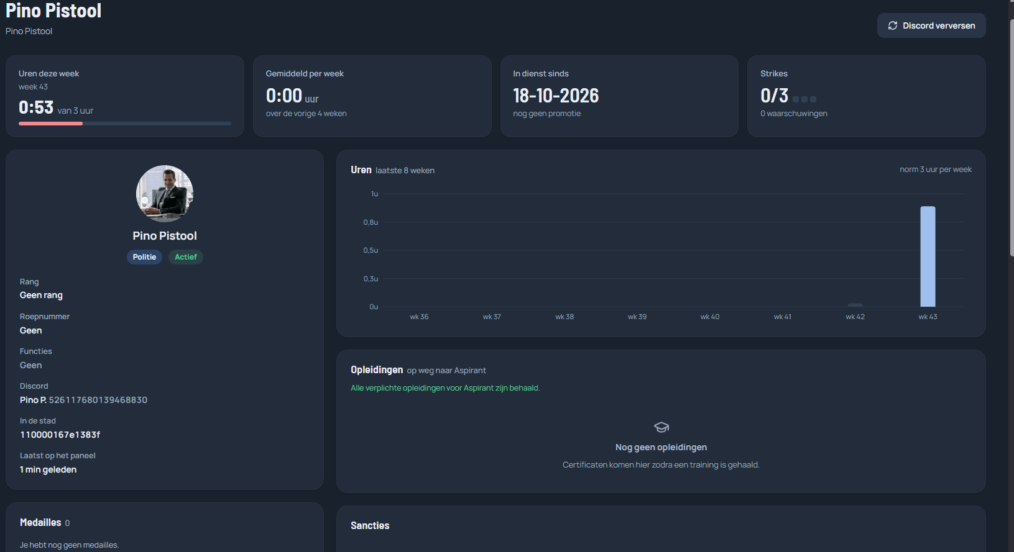Viewport: 1014px width, 552px height.
Task: Click the "Geen" value under Functies
Action: click(x=31, y=365)
